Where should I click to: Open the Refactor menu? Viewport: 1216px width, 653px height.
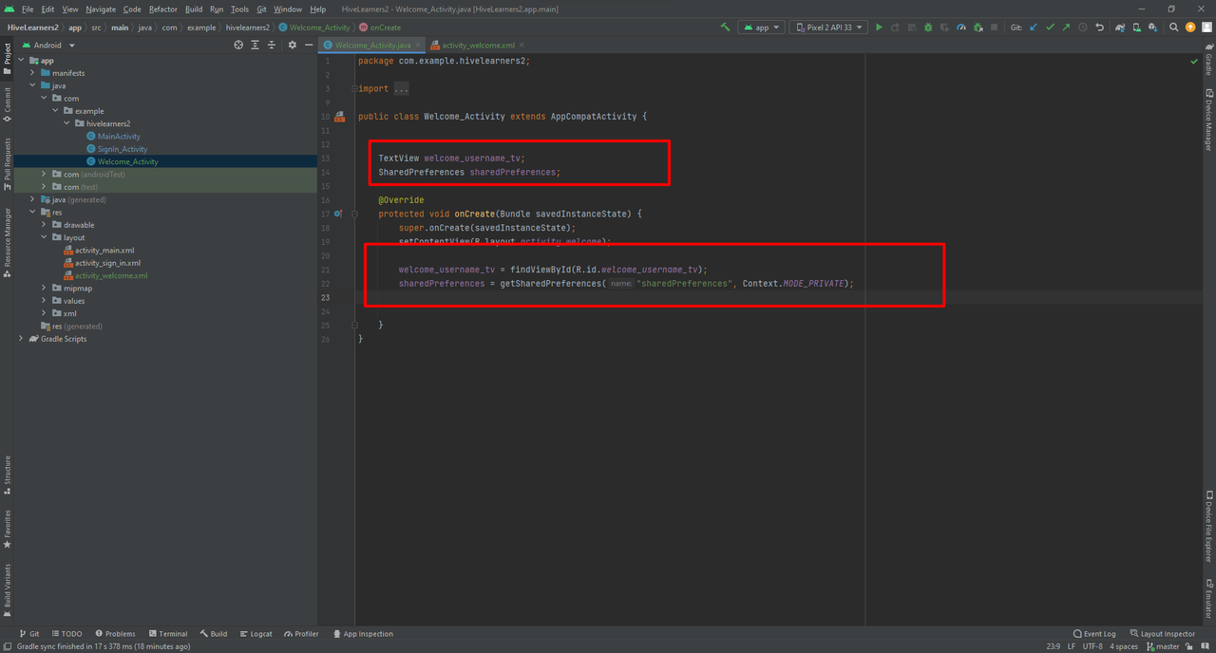pyautogui.click(x=162, y=9)
